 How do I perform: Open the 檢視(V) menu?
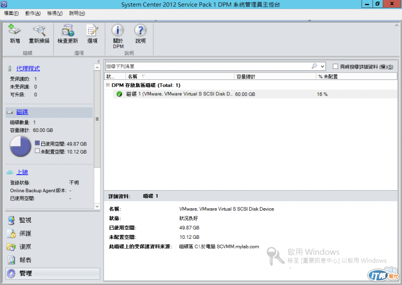[x=55, y=14]
